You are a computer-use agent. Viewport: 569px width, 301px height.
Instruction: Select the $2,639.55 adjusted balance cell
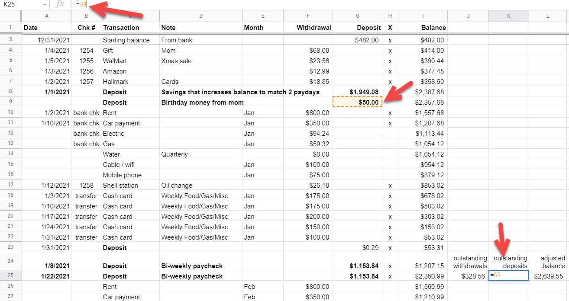coord(549,276)
